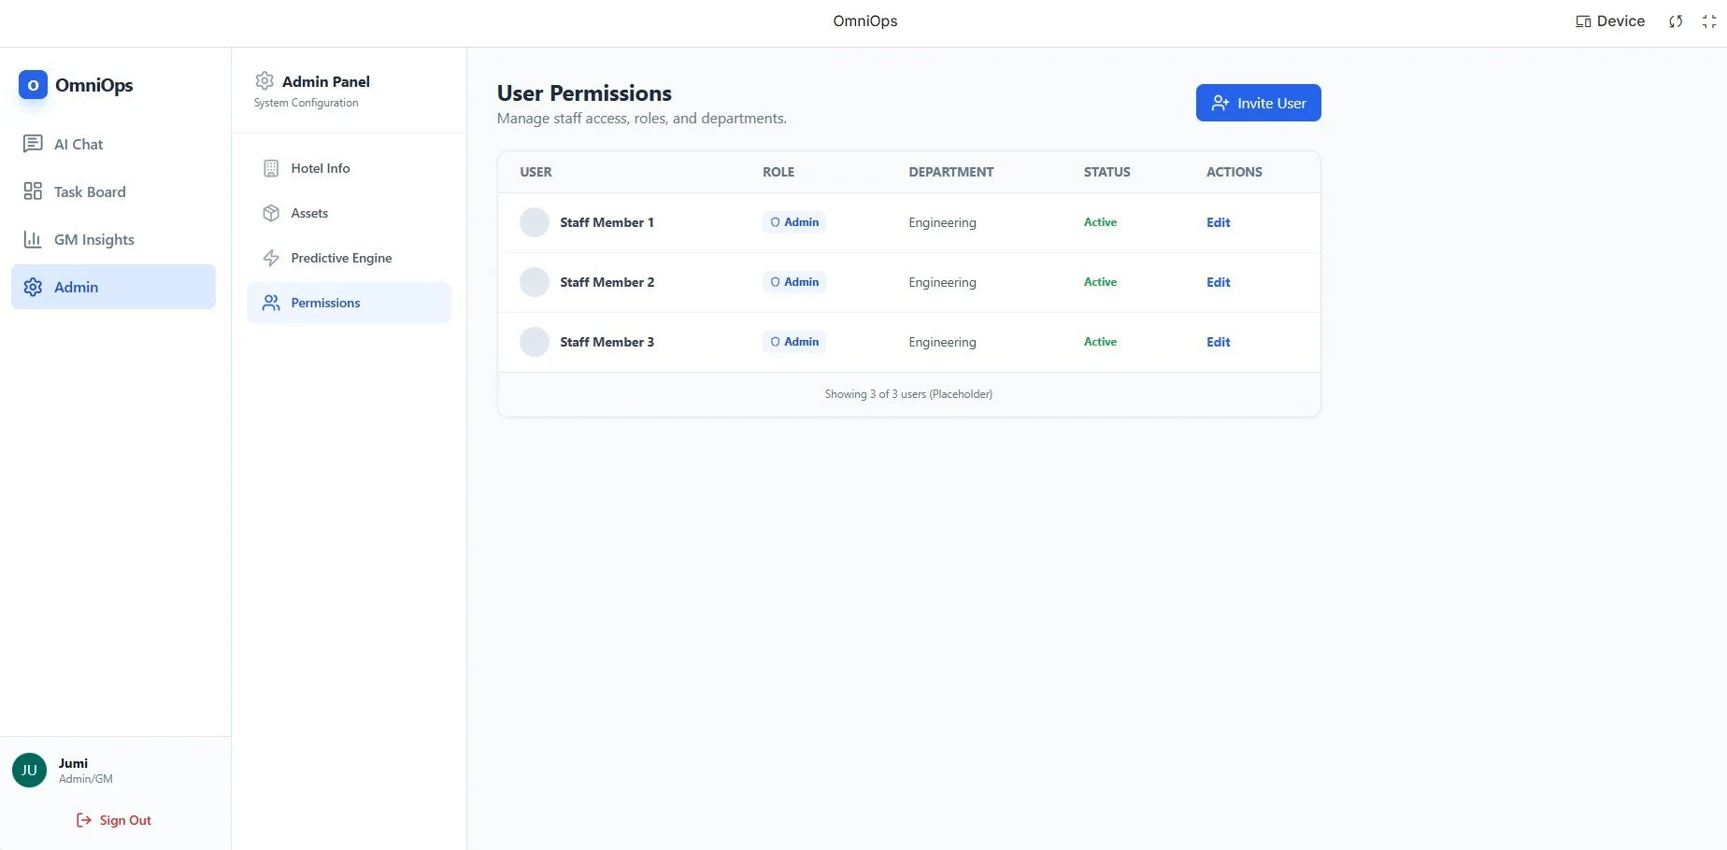Click the Permissions users icon
Screen dimensions: 1727x850
[x=271, y=303]
